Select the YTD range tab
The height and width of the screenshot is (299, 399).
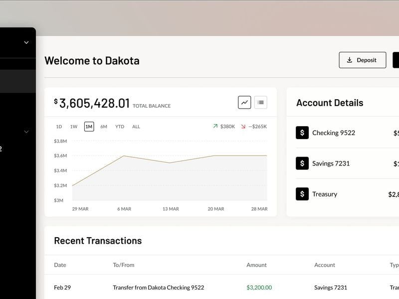click(x=120, y=127)
